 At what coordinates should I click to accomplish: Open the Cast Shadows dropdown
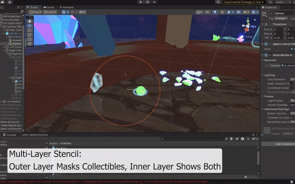click(x=292, y=79)
